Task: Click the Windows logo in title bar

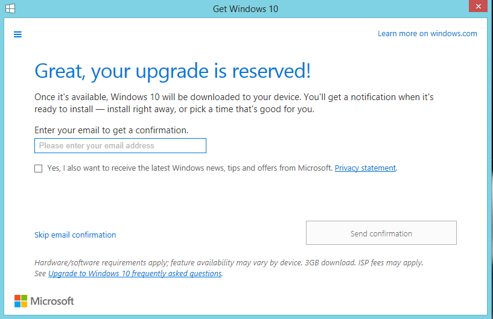Action: tap(10, 8)
